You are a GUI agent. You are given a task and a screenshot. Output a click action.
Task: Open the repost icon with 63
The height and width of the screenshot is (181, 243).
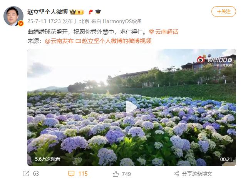point(26,174)
